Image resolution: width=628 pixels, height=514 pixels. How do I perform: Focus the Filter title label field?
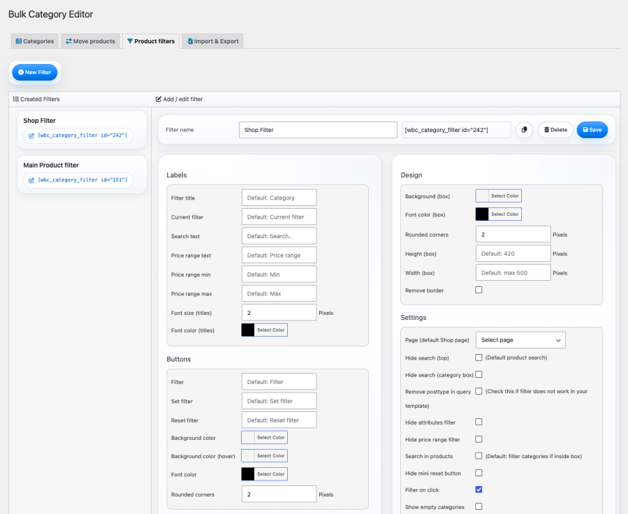coord(279,198)
